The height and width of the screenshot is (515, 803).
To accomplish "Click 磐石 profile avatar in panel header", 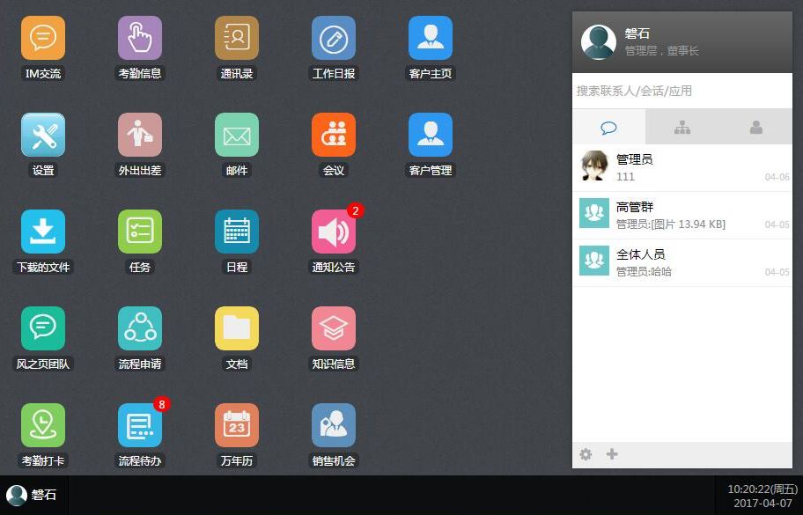I will [x=598, y=42].
